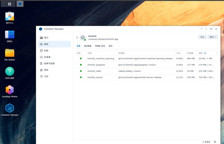Click the /volume1/docker/immich-app path text
The height and width of the screenshot is (144, 224).
click(103, 39)
